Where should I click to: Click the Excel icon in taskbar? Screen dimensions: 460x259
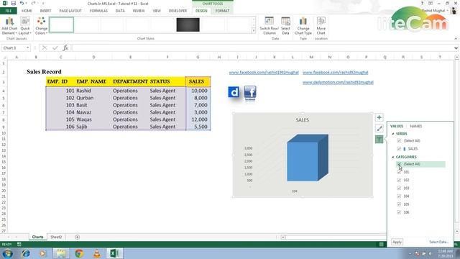coord(114,253)
